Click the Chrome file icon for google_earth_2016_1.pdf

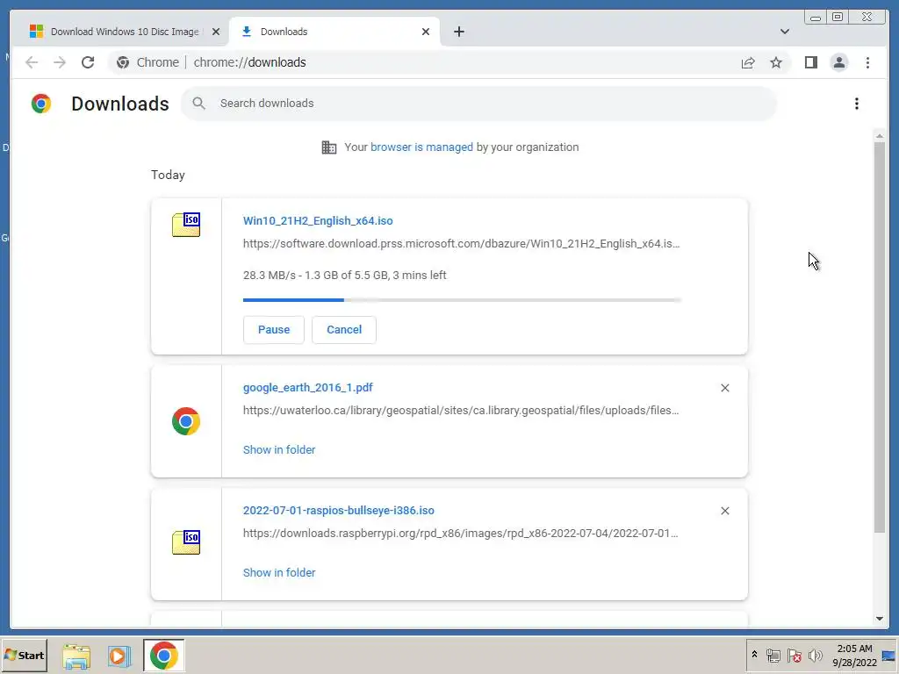(x=186, y=421)
